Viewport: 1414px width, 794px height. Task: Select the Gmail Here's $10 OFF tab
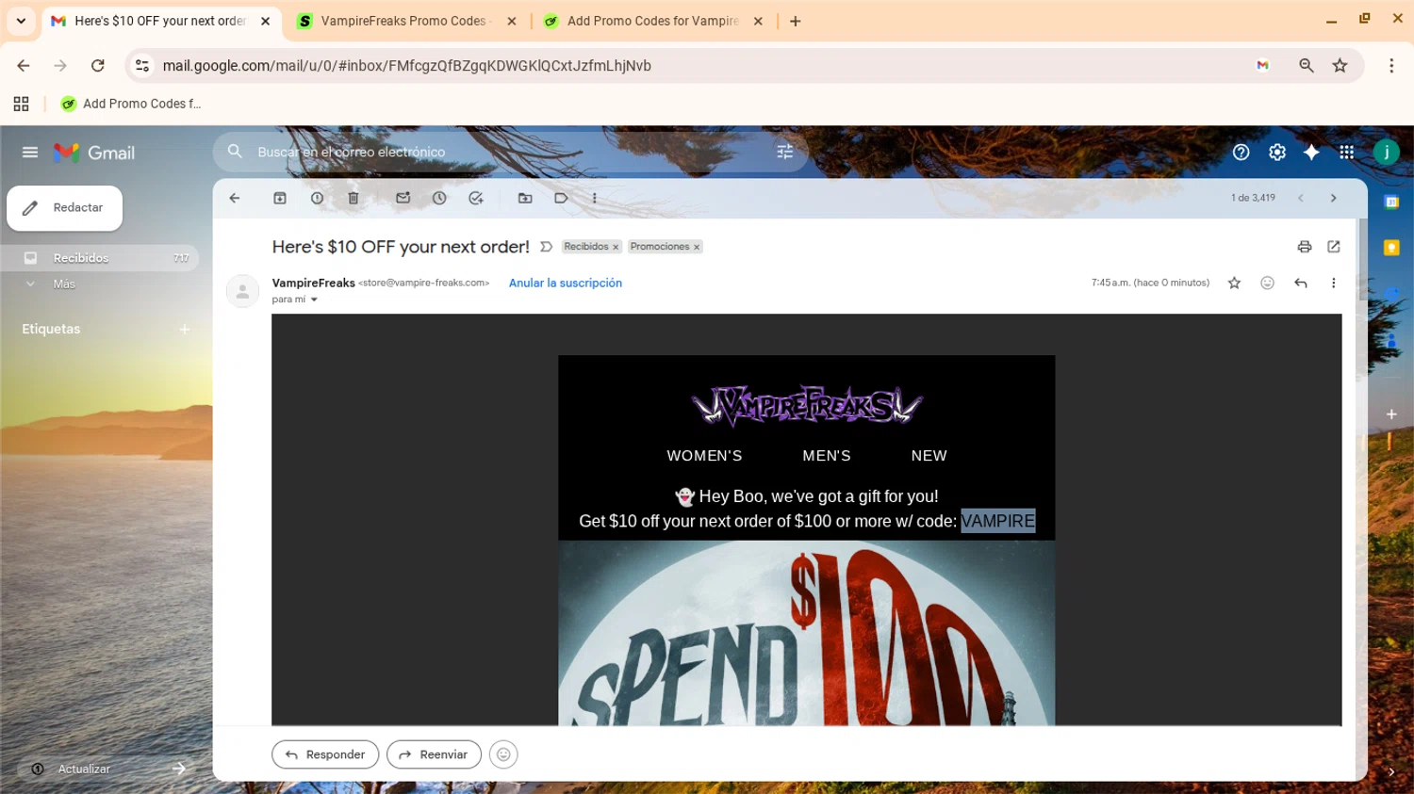pos(160,21)
